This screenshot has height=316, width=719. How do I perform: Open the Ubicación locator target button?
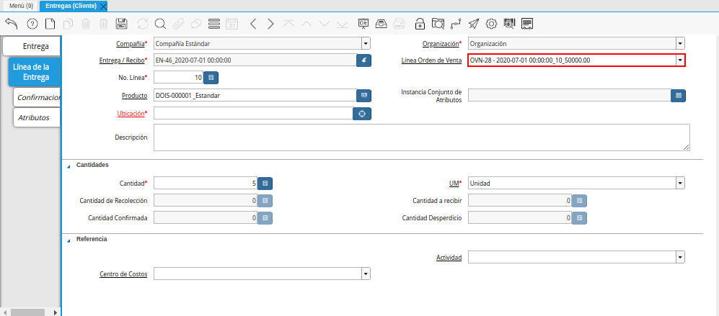(x=362, y=114)
